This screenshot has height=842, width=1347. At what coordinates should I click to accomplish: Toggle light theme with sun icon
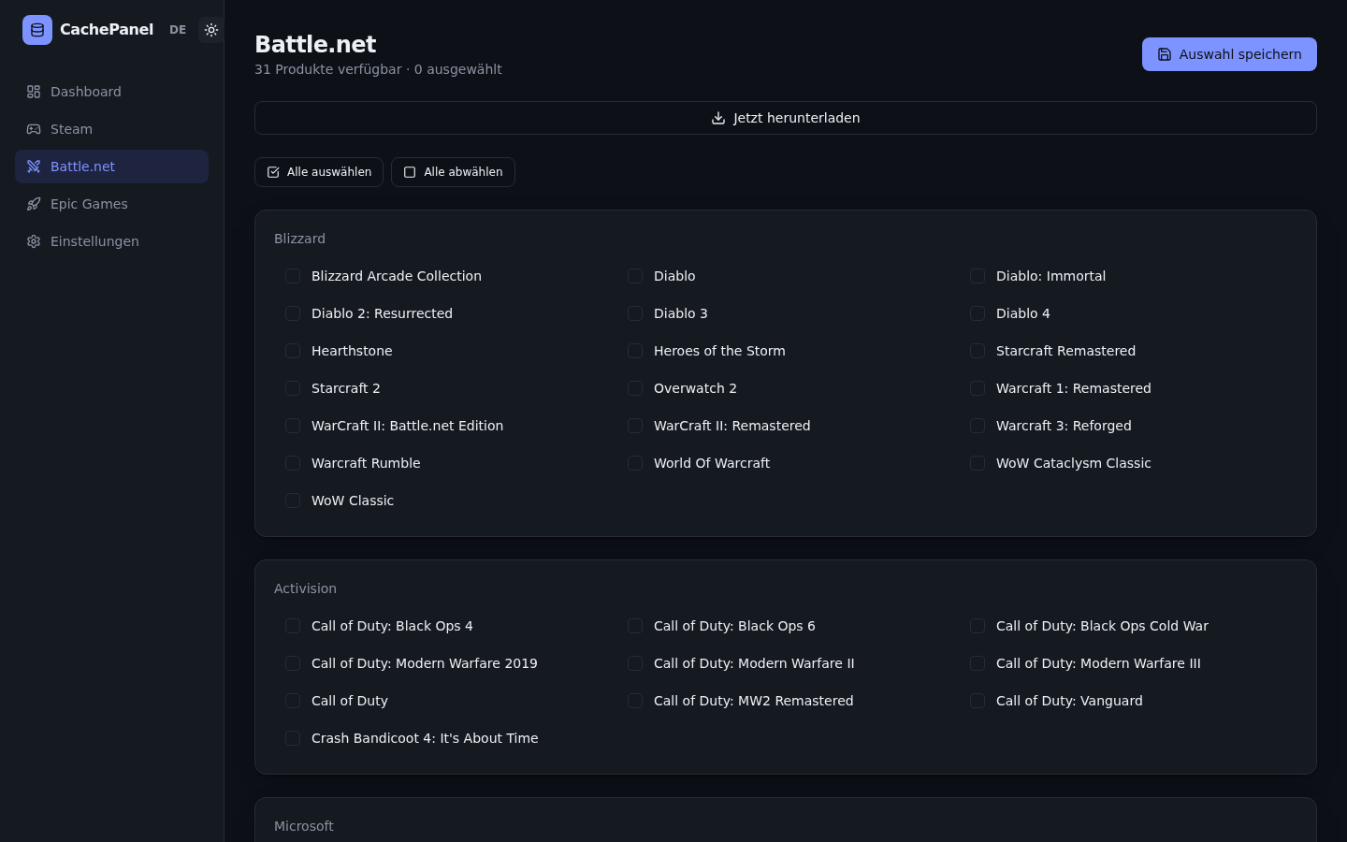(x=211, y=30)
